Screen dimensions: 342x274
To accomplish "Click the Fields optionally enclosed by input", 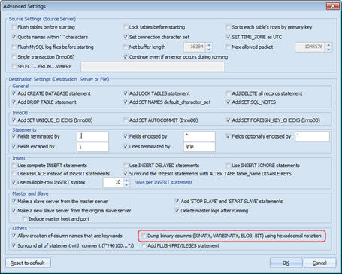I will [312, 136].
